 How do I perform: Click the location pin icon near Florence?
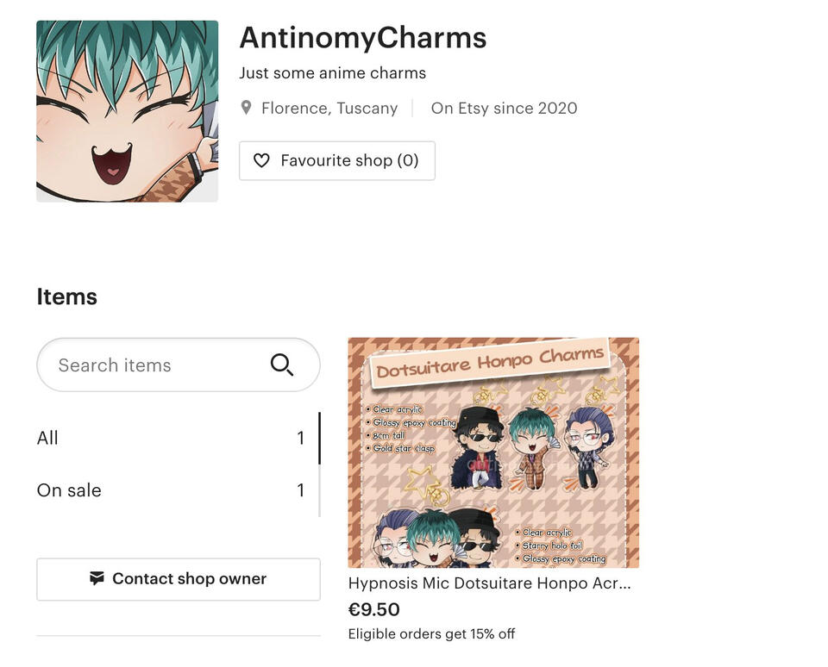tap(246, 108)
